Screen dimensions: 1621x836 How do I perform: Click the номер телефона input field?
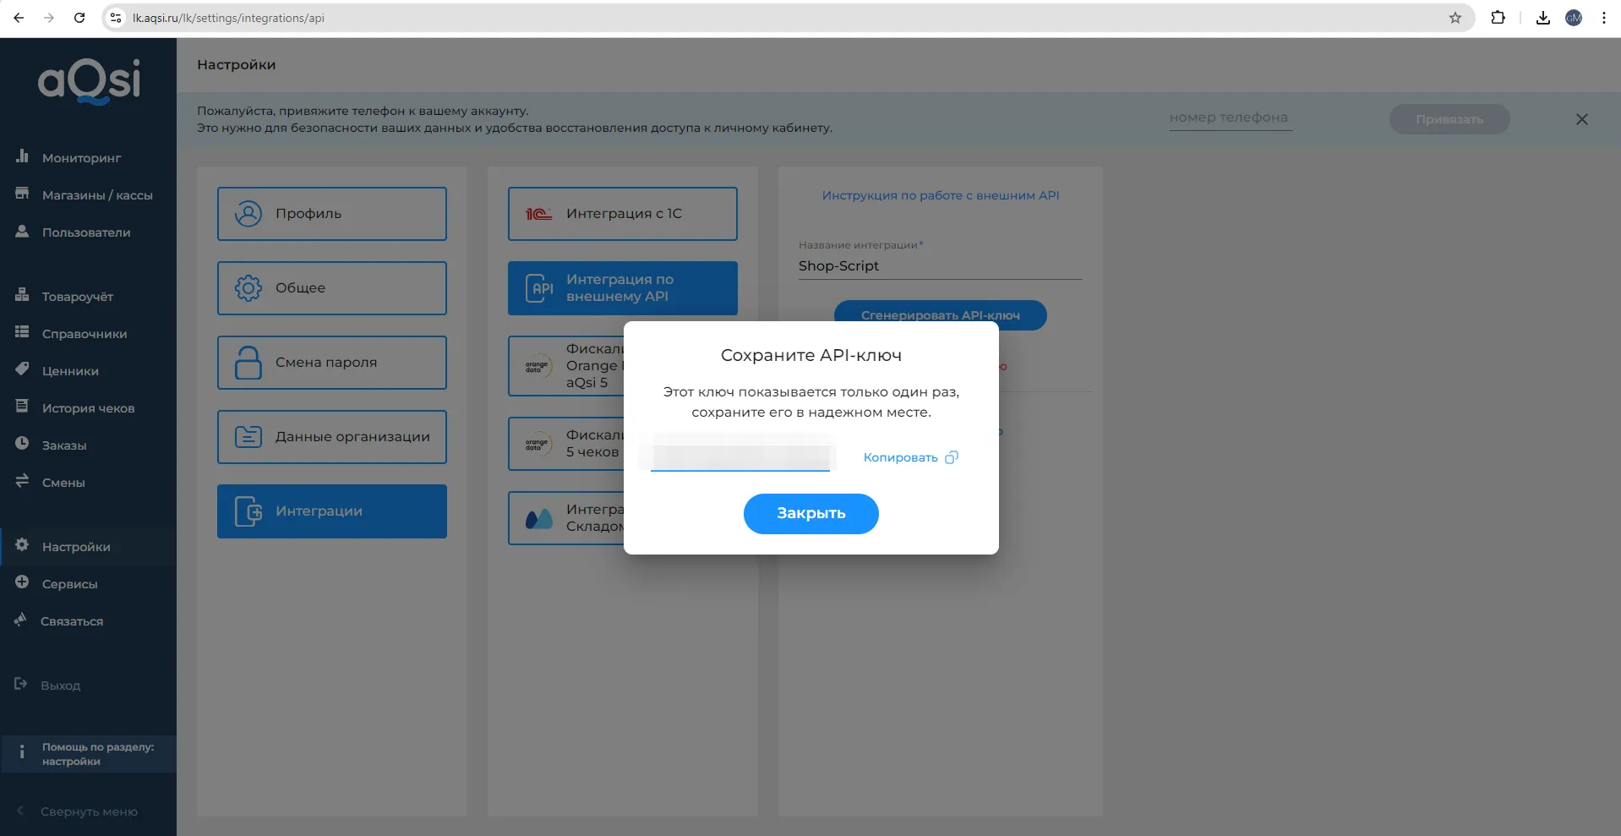click(x=1230, y=118)
